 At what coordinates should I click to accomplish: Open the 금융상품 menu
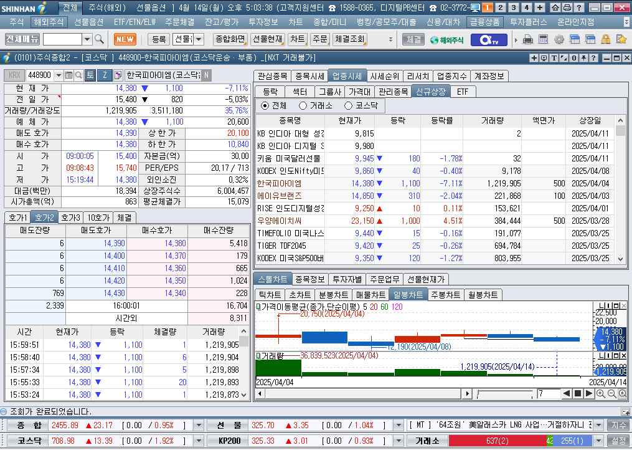pos(485,22)
